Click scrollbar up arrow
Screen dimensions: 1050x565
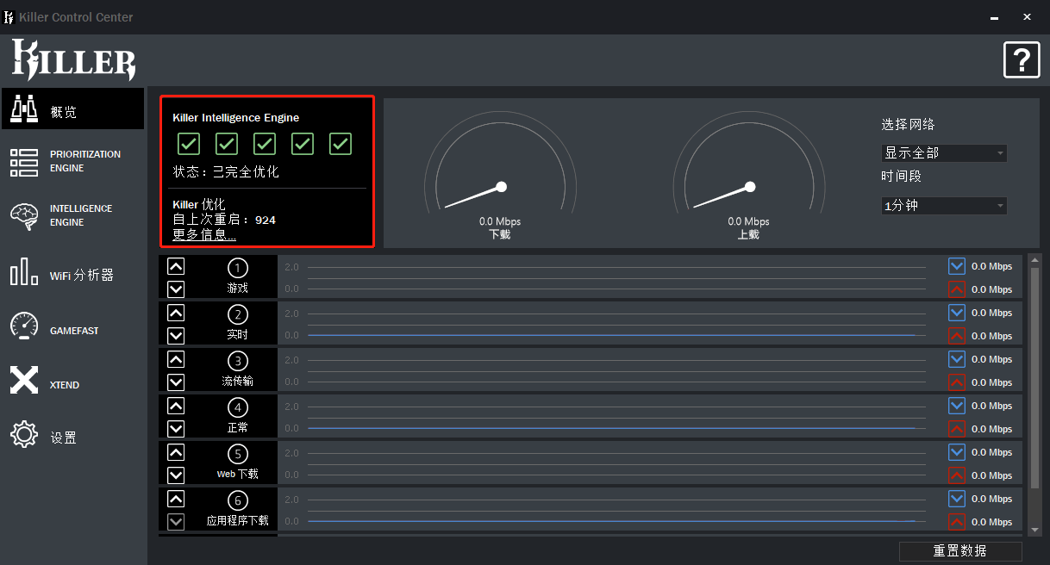click(1035, 260)
